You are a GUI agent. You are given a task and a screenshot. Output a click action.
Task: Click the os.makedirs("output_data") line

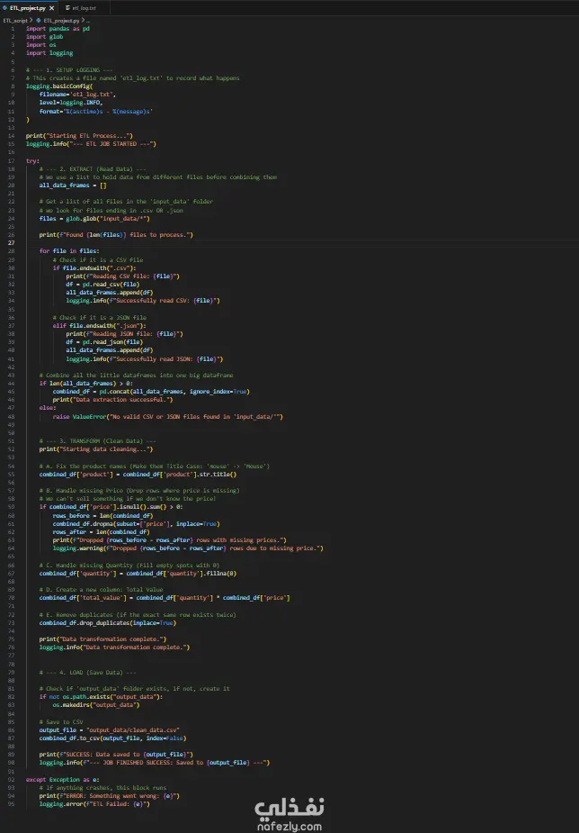[95, 705]
